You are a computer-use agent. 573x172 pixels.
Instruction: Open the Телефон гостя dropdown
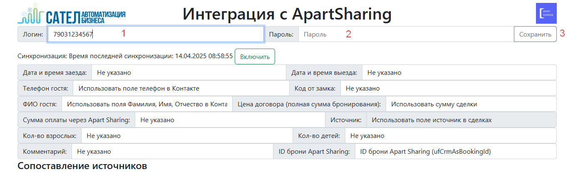181,88
